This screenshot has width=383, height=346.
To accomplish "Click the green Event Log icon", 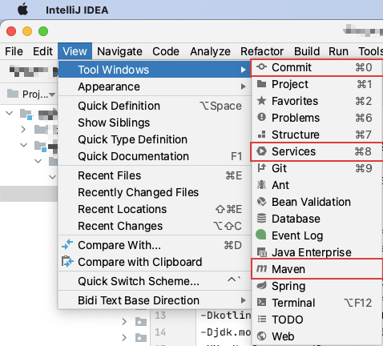I will pos(261,235).
